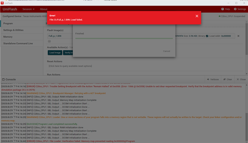Add another flash image with plus icon
The image size is (248, 143).
pyautogui.click(x=49, y=41)
